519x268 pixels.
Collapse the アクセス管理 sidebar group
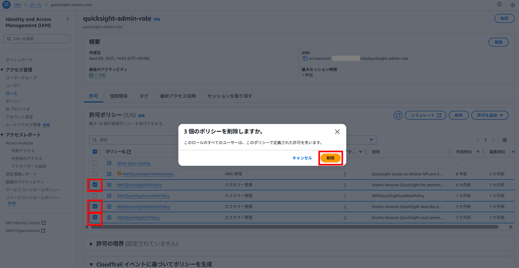click(x=2, y=70)
